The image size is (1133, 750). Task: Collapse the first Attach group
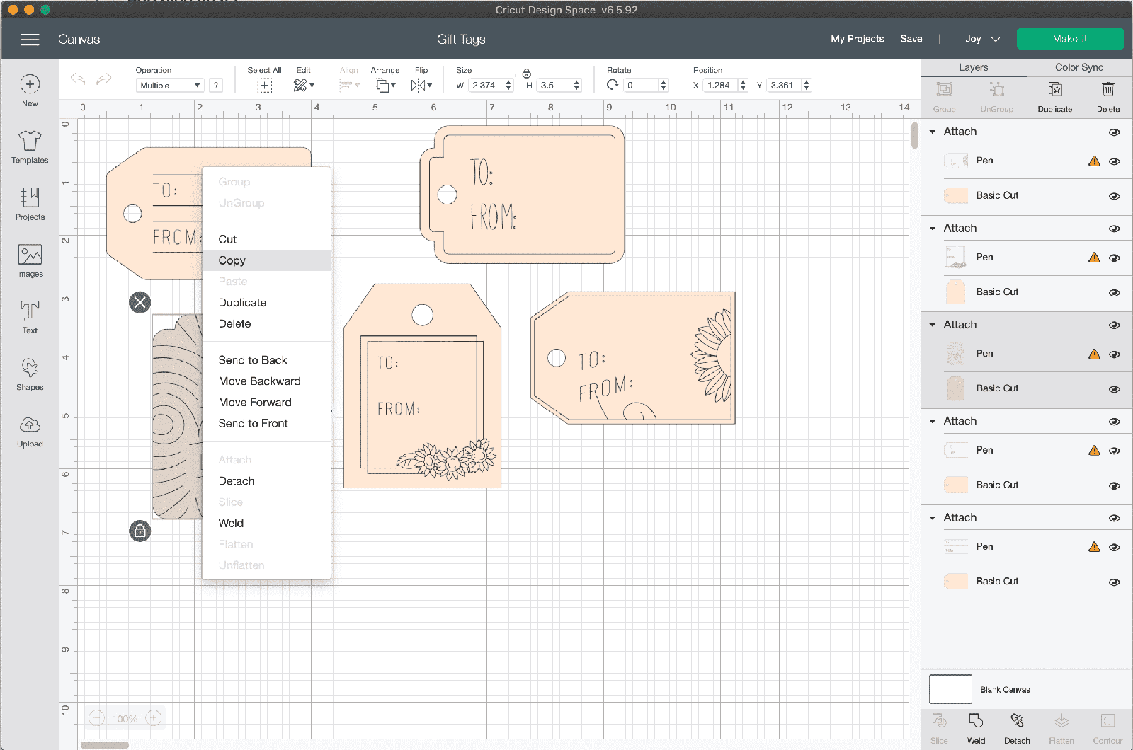[933, 132]
